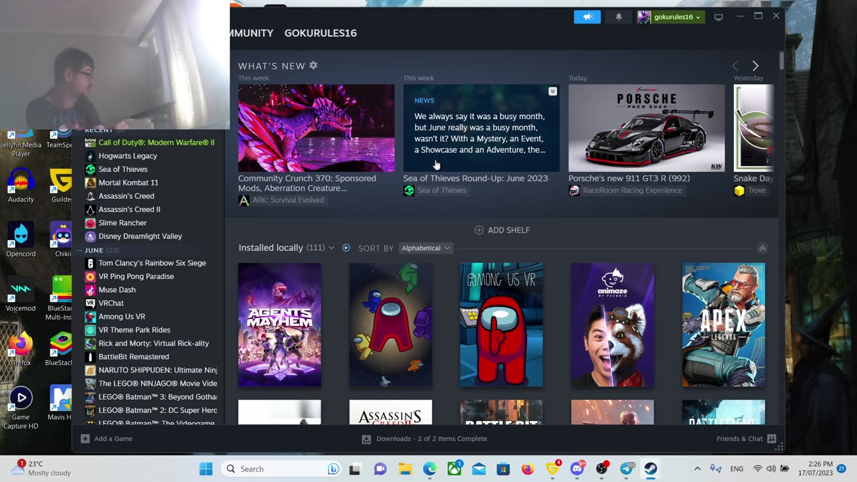Open Opencord desktop shortcut
The width and height of the screenshot is (857, 482).
point(21,240)
